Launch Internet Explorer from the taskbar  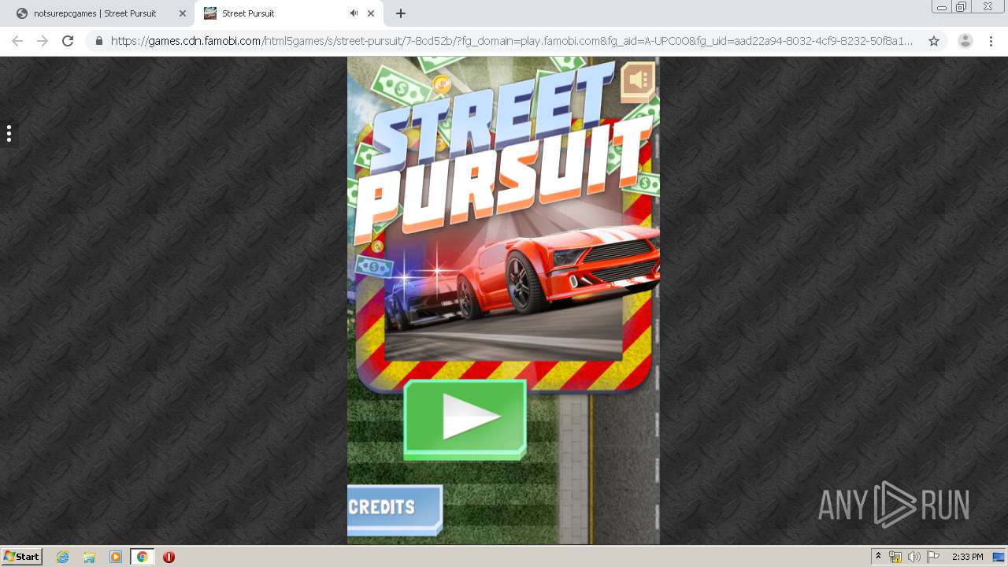[63, 557]
